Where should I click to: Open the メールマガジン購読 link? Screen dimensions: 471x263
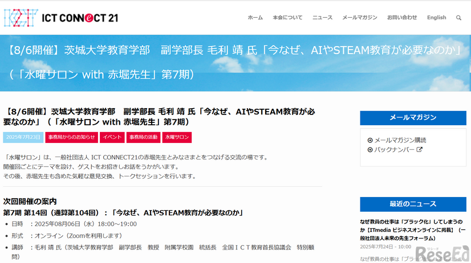click(x=400, y=140)
